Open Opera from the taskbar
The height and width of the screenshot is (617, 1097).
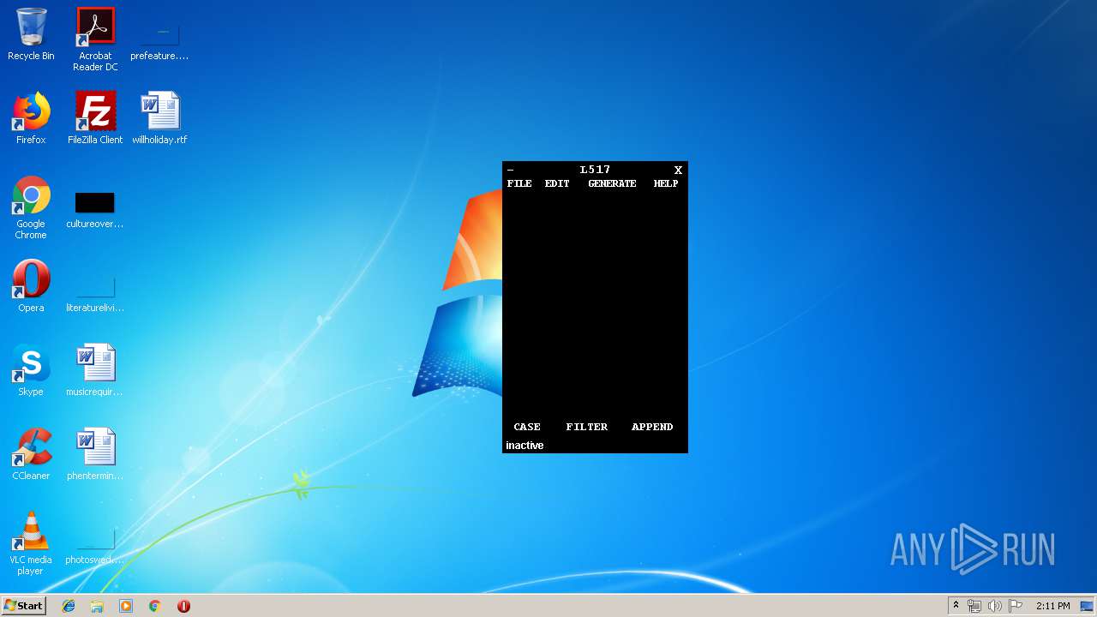pos(183,606)
